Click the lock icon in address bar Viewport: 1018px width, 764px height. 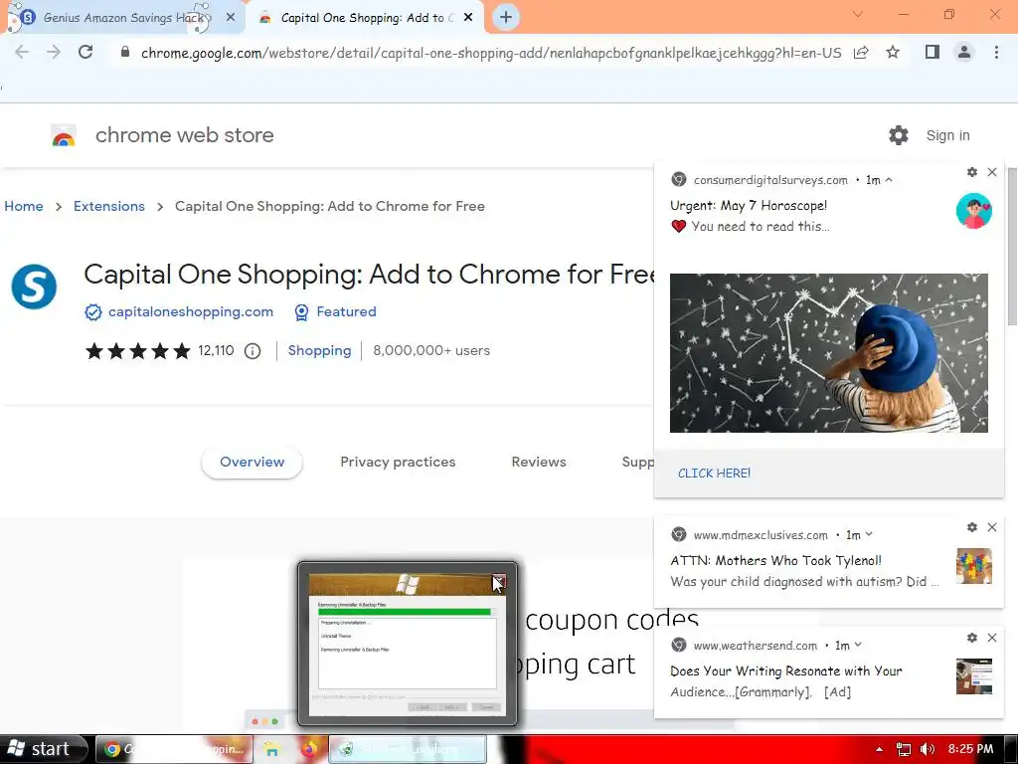pyautogui.click(x=125, y=52)
